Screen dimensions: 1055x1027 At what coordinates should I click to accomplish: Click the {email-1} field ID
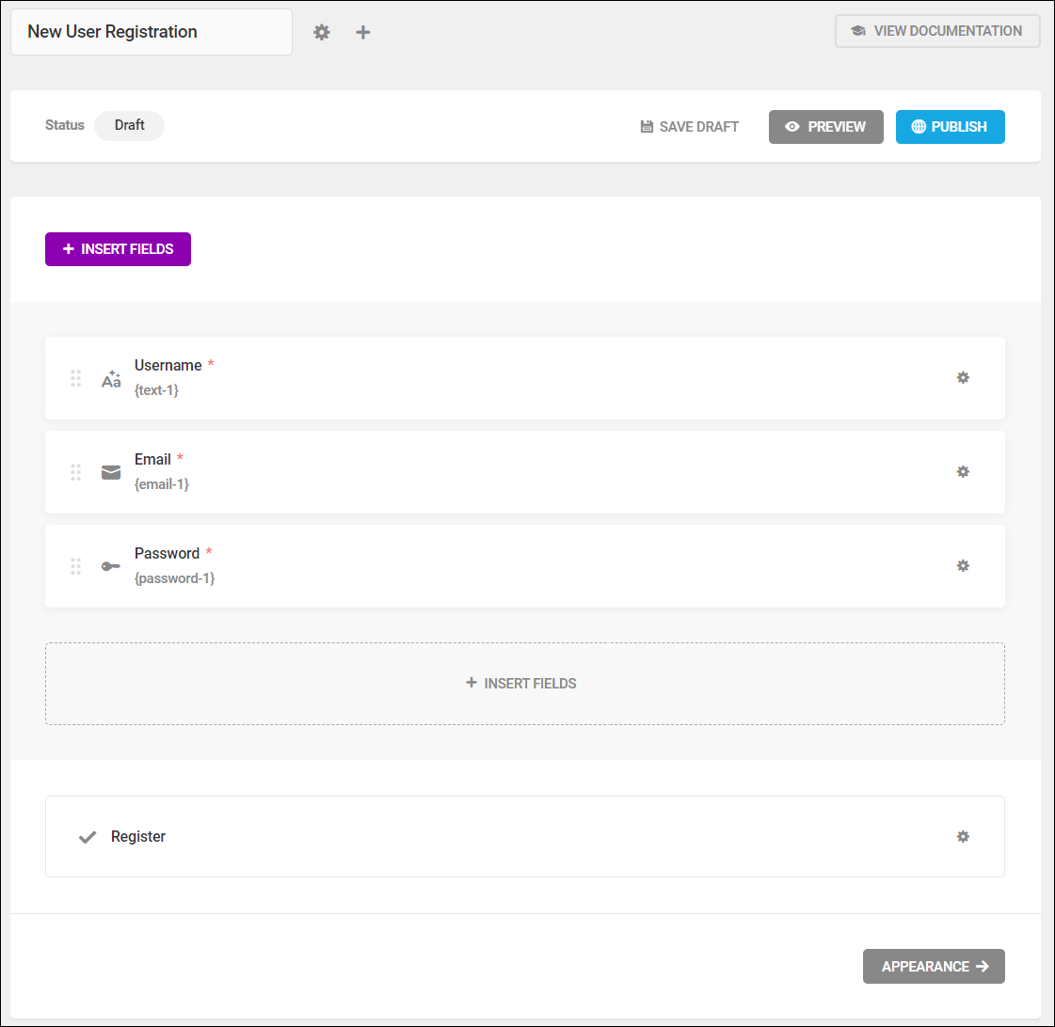(x=162, y=484)
